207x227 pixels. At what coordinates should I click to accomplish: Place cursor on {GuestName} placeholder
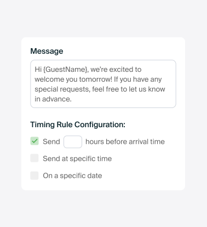(x=66, y=70)
